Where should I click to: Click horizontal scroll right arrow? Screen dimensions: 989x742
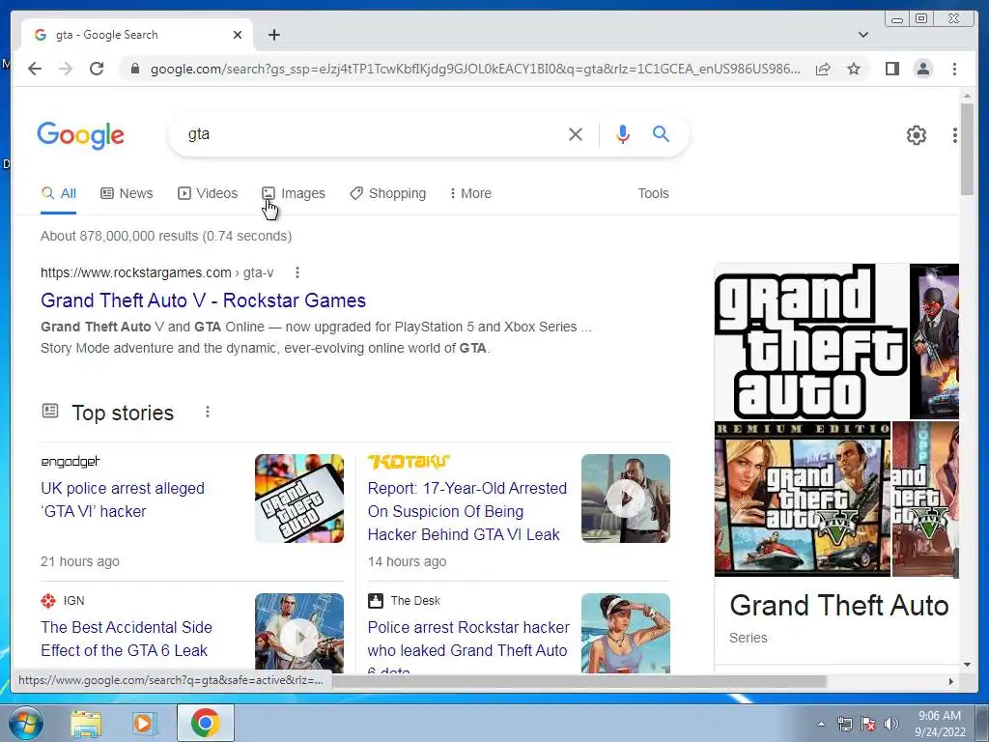951,681
